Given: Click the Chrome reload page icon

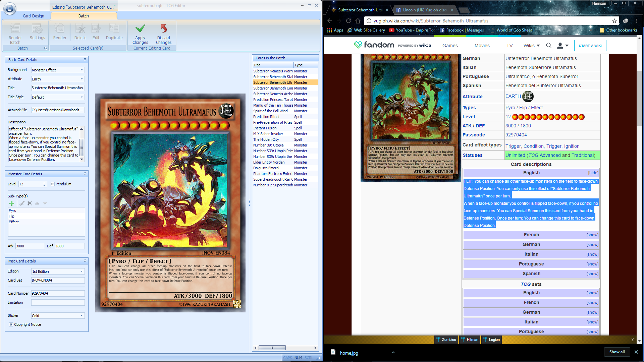Looking at the screenshot, I should pyautogui.click(x=348, y=21).
